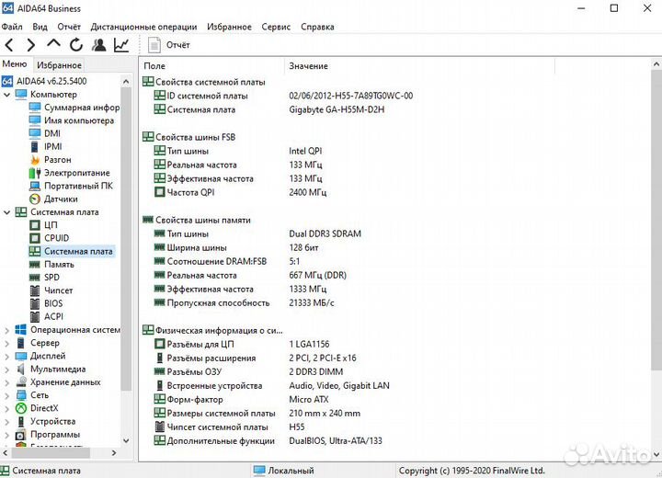
Task: Click the main panel scroll-down arrow
Action: (656, 455)
